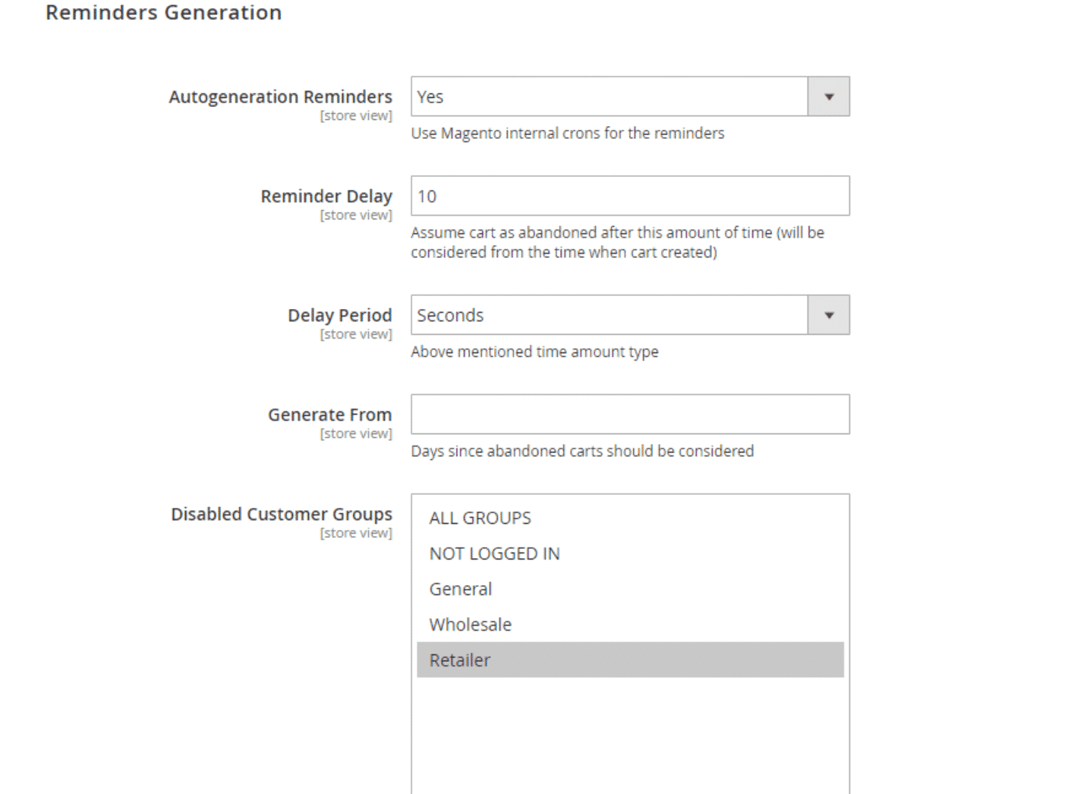The image size is (1087, 794).
Task: Click the 'Assume cart as abandoned' note
Action: [x=618, y=242]
